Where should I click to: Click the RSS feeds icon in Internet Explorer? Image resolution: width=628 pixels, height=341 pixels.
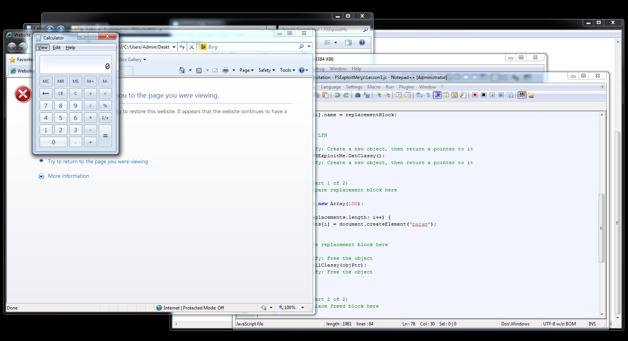pyautogui.click(x=199, y=70)
